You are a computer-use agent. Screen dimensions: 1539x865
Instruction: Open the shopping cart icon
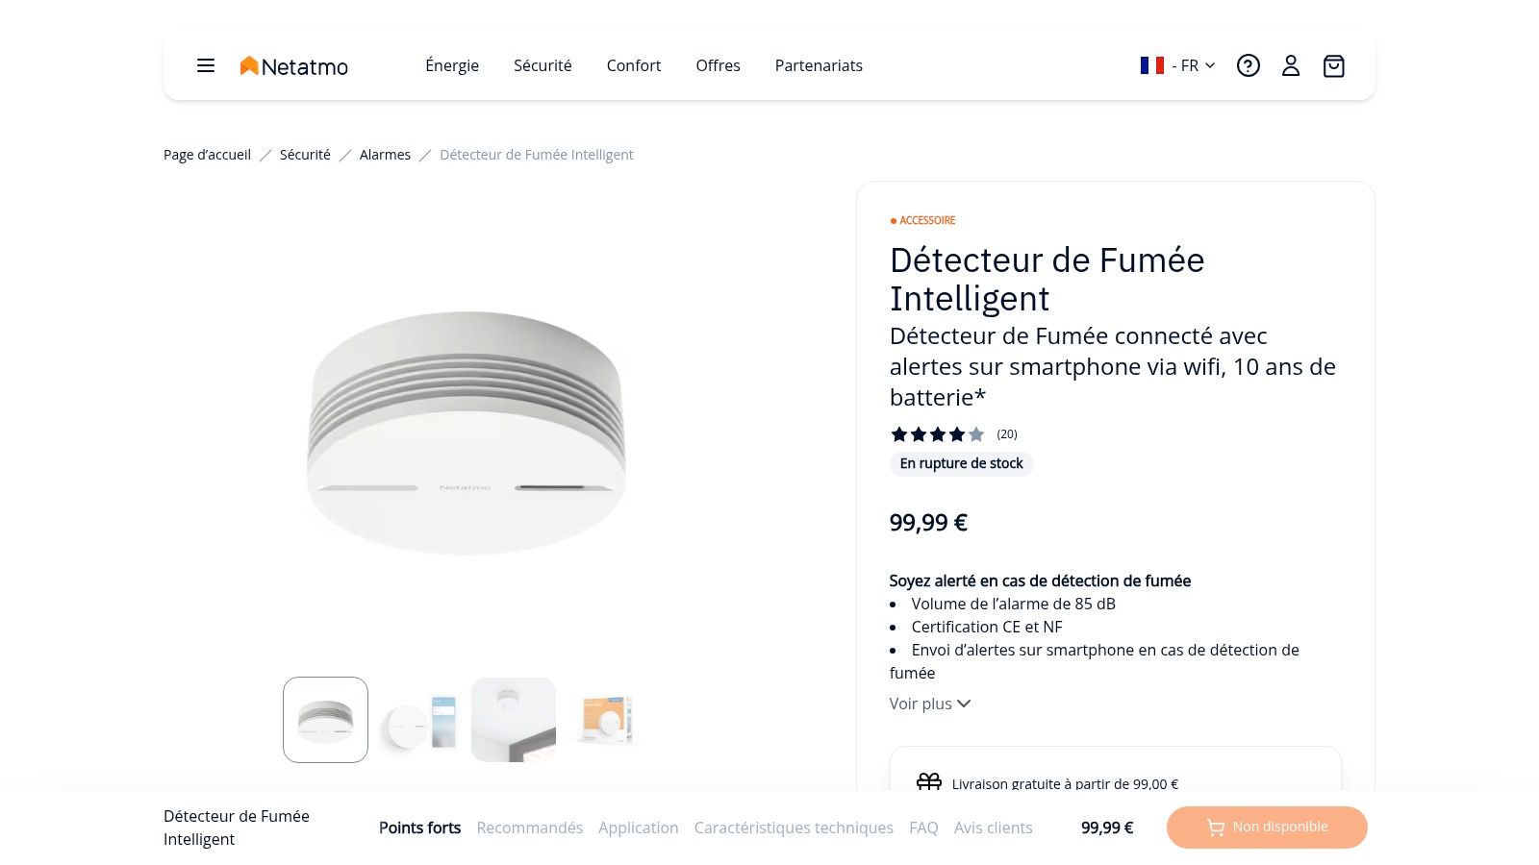pos(1333,65)
